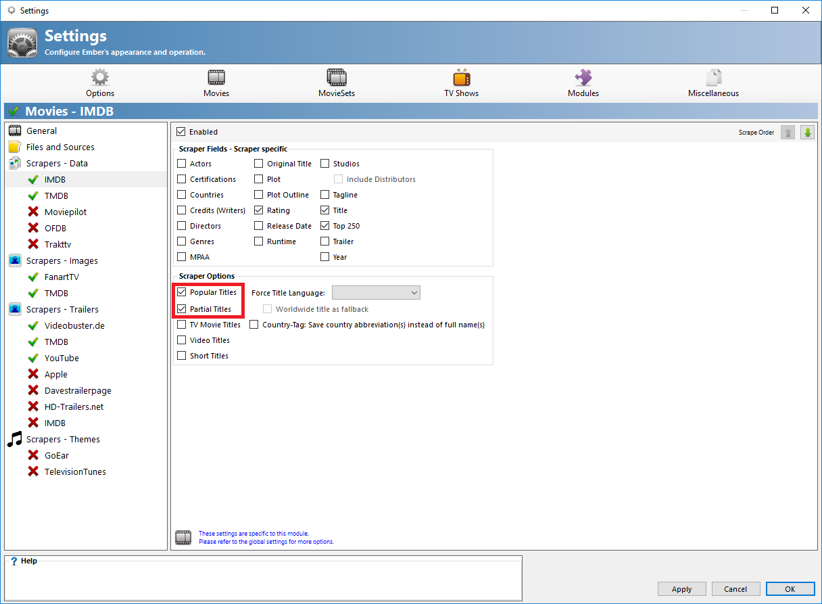Check the Release Date field

pyautogui.click(x=259, y=226)
